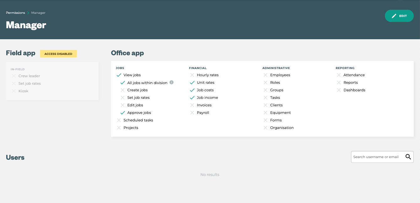420x203 pixels.
Task: Click the checkmark icon beside Approve jobs
Action: click(x=123, y=113)
